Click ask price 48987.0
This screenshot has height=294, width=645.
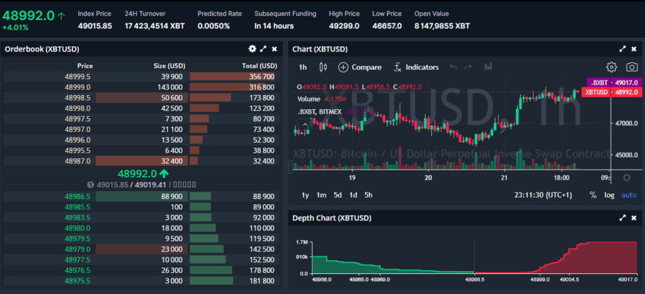(x=77, y=161)
